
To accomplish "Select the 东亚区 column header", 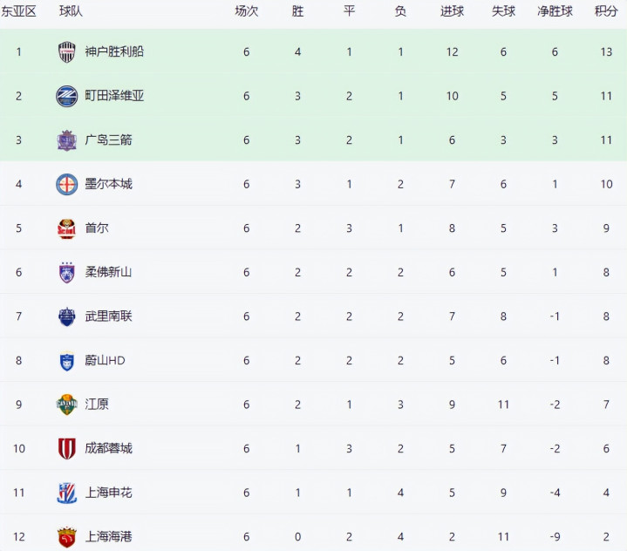I will click(x=18, y=11).
